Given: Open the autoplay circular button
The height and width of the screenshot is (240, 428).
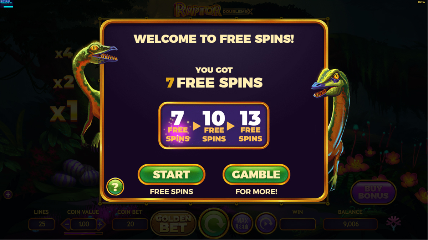Looking at the screenshot, I should pyautogui.click(x=266, y=224).
